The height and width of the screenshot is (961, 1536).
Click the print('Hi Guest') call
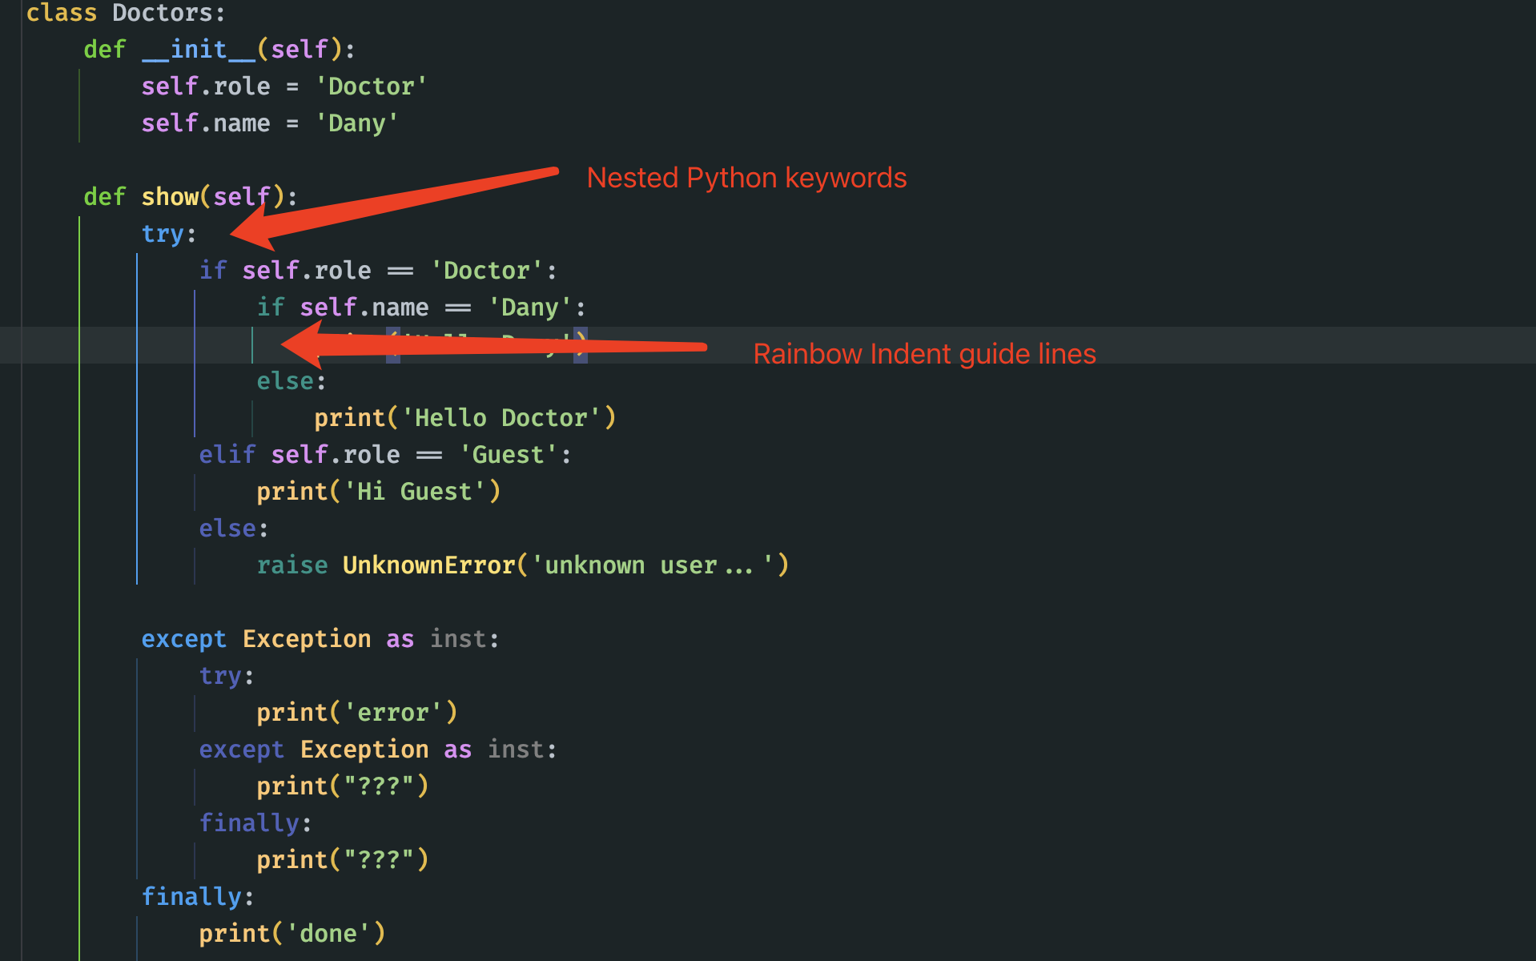click(378, 491)
